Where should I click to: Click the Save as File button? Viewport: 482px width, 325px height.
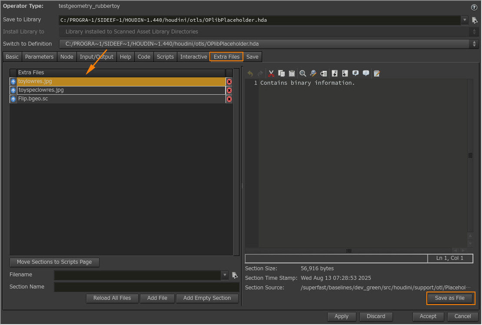(449, 298)
